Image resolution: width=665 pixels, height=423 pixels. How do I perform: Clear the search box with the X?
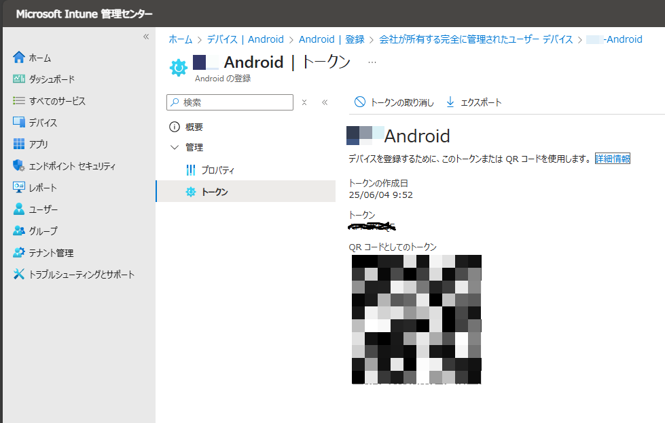tap(304, 102)
